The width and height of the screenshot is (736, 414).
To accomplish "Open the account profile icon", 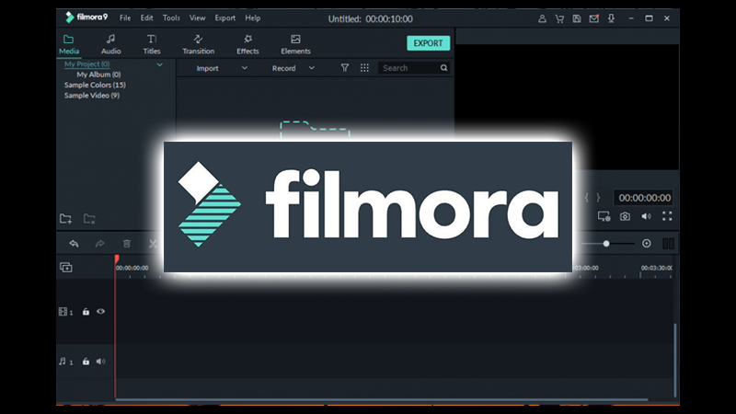I will 542,18.
